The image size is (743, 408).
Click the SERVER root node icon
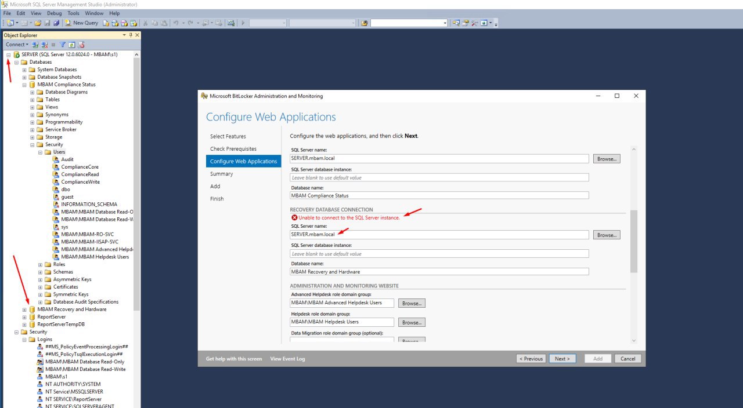[x=17, y=54]
